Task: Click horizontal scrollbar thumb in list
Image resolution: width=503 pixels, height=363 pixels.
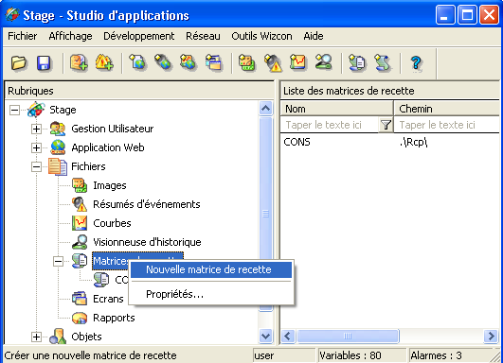Action: pyautogui.click(x=348, y=337)
